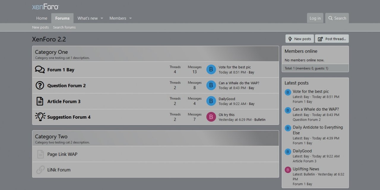The height and width of the screenshot is (190, 380).
Task: Click blue B avatar beside Uplifting News post
Action: 288,170
